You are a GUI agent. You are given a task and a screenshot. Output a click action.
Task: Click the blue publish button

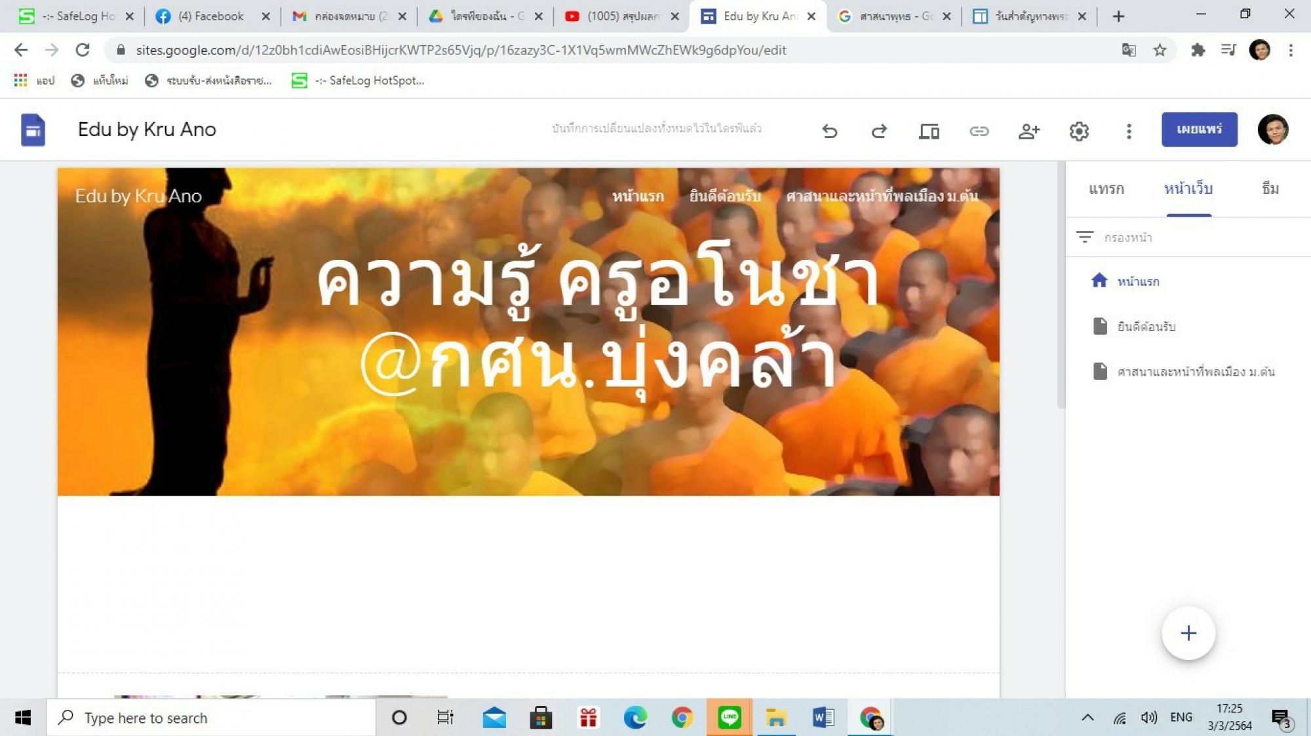[x=1199, y=129]
